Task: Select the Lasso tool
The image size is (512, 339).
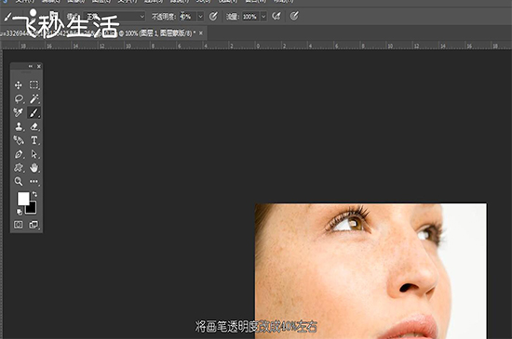Action: pos(19,98)
